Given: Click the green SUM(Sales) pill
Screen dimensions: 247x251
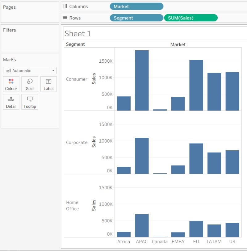Looking at the screenshot, I should tap(191, 18).
